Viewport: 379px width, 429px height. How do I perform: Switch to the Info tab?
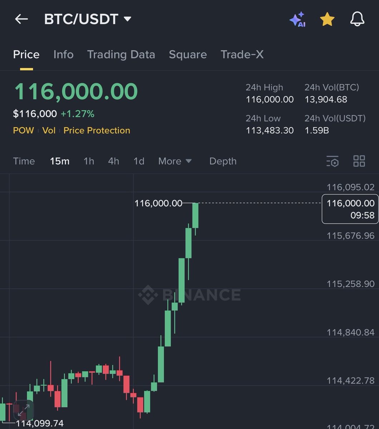click(63, 54)
